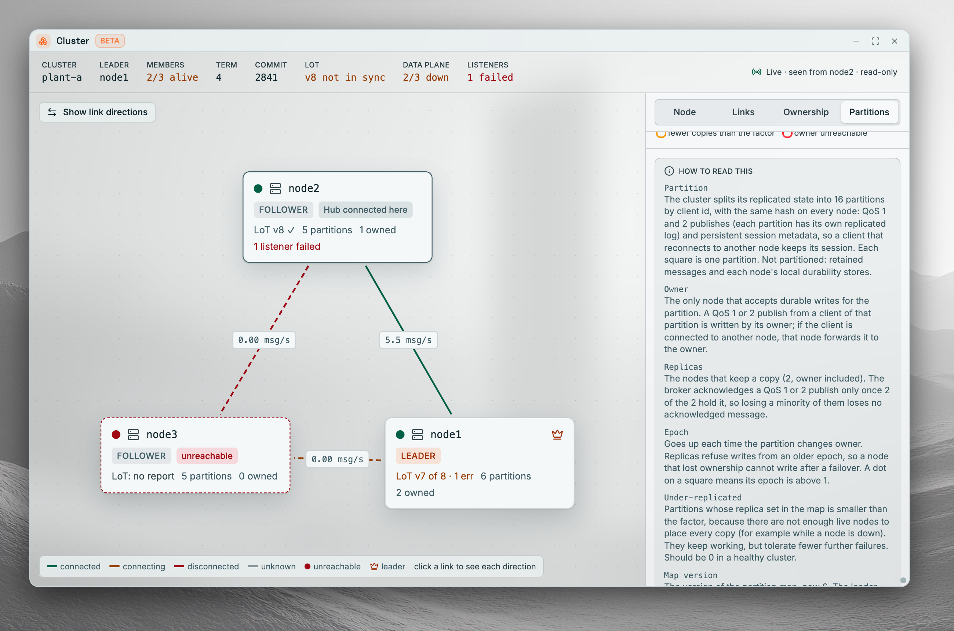Switch to the Links tab
954x631 pixels.
point(743,112)
